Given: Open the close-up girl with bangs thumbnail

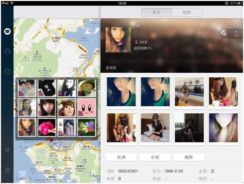Looking at the screenshot, I should 47,108.
